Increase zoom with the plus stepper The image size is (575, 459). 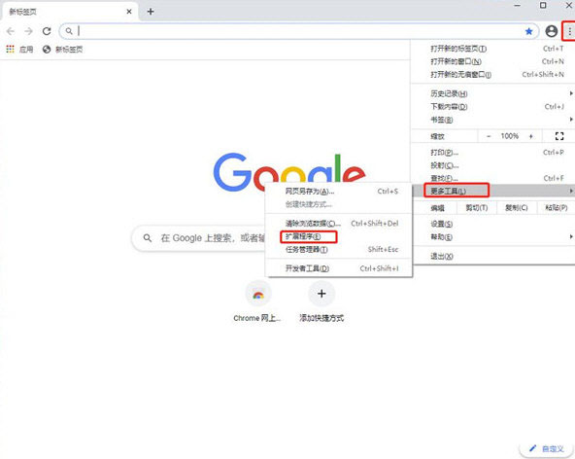click(530, 136)
